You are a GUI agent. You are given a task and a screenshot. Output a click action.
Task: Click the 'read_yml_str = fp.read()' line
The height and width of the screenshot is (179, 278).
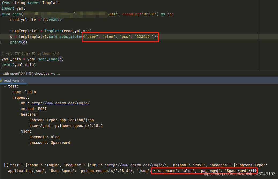point(36,20)
